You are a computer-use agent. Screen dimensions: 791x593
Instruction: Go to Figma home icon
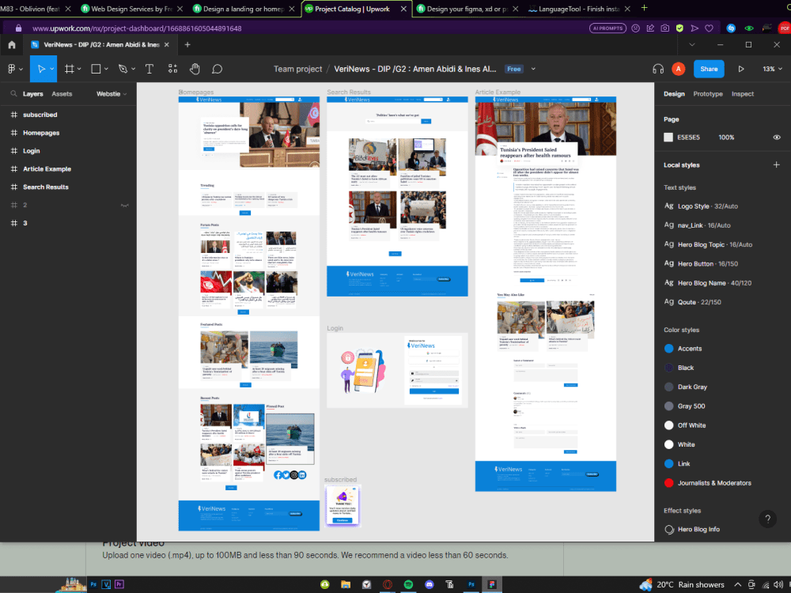pyautogui.click(x=12, y=45)
